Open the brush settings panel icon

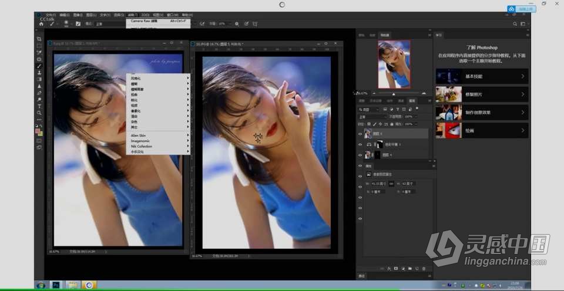[x=78, y=23]
